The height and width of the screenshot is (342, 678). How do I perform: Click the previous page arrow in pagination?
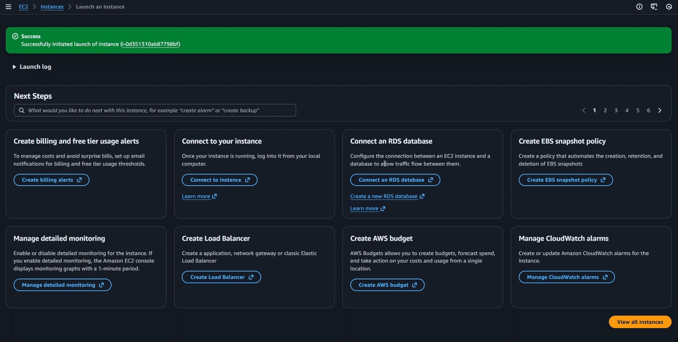coord(584,110)
